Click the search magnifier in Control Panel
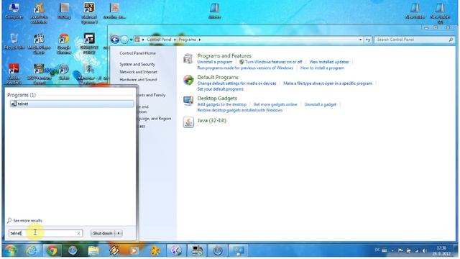Image resolution: width=460 pixels, height=259 pixels. pyautogui.click(x=451, y=40)
